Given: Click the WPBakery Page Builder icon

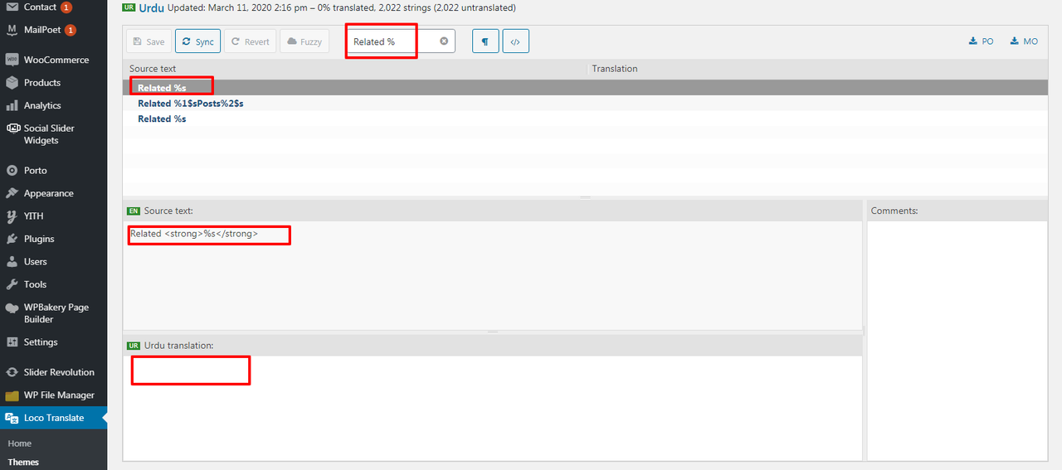Looking at the screenshot, I should click(x=12, y=308).
